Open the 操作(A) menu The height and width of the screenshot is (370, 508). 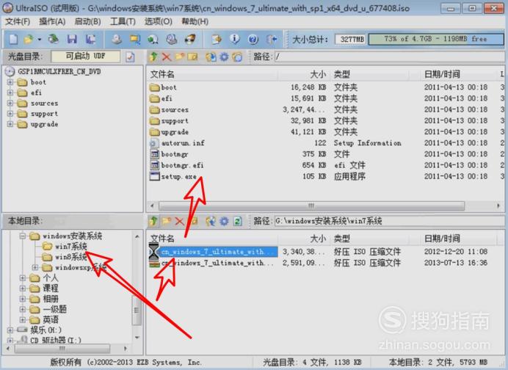pyautogui.click(x=52, y=22)
